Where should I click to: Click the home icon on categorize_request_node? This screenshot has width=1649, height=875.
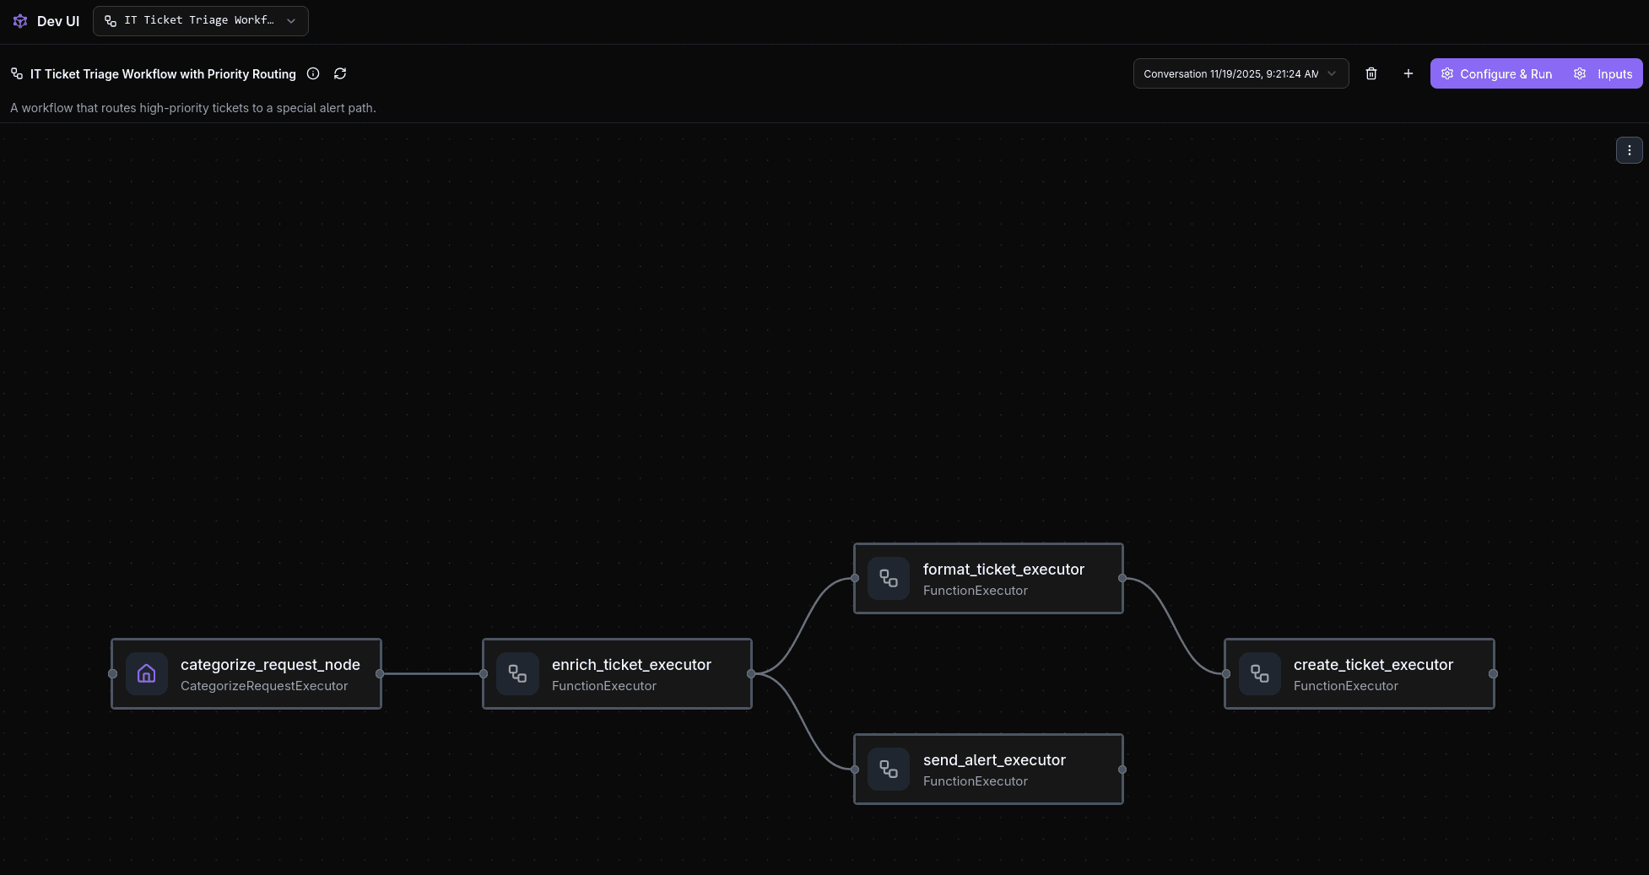click(x=147, y=674)
